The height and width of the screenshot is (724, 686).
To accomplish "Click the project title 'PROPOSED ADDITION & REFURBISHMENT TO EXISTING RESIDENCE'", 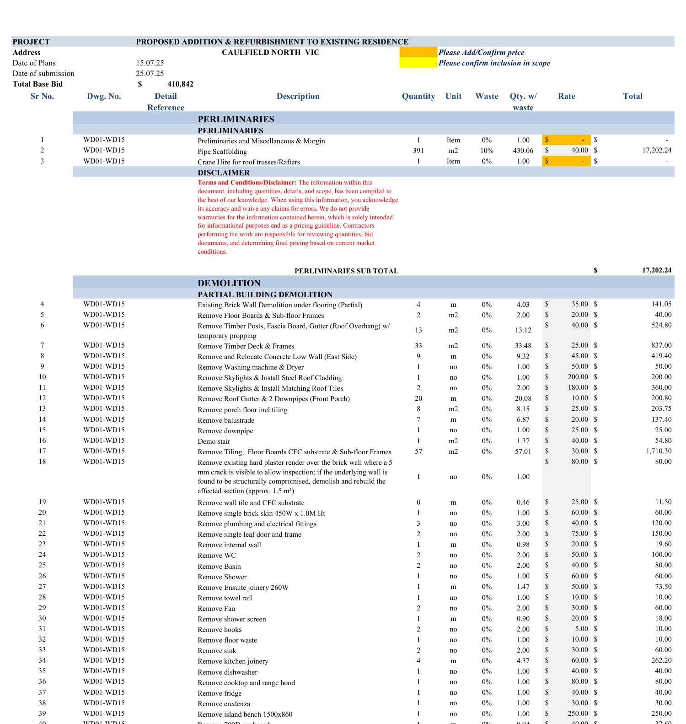I will coord(272,42).
